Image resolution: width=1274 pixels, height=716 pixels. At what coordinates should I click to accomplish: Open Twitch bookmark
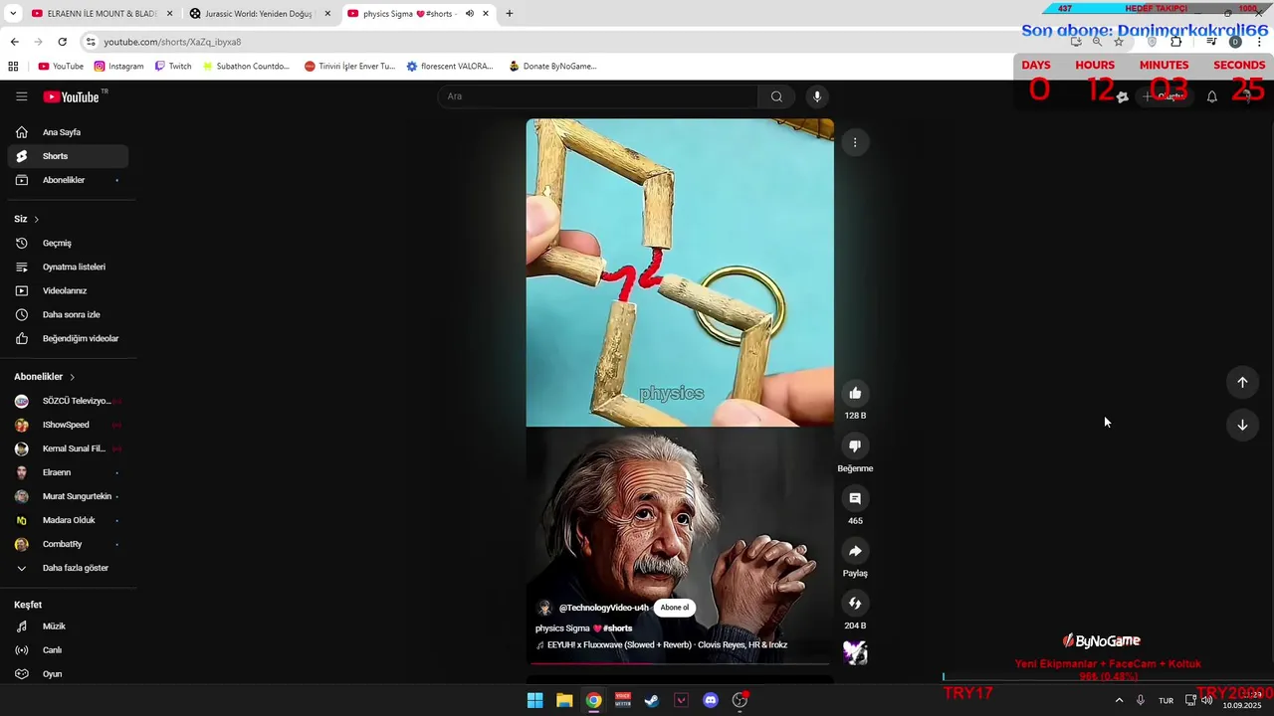click(172, 66)
